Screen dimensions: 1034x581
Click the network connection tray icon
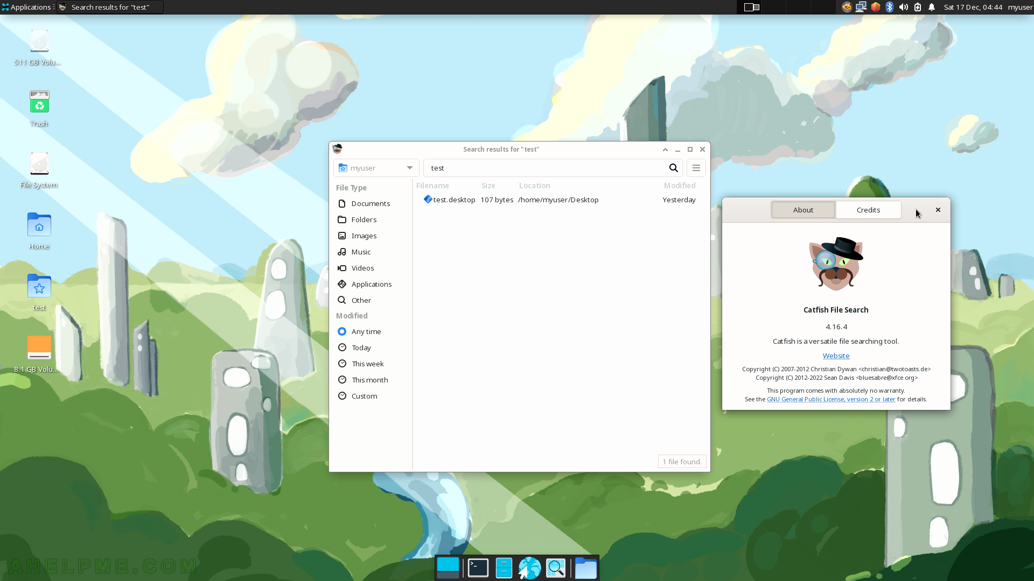pyautogui.click(x=861, y=7)
